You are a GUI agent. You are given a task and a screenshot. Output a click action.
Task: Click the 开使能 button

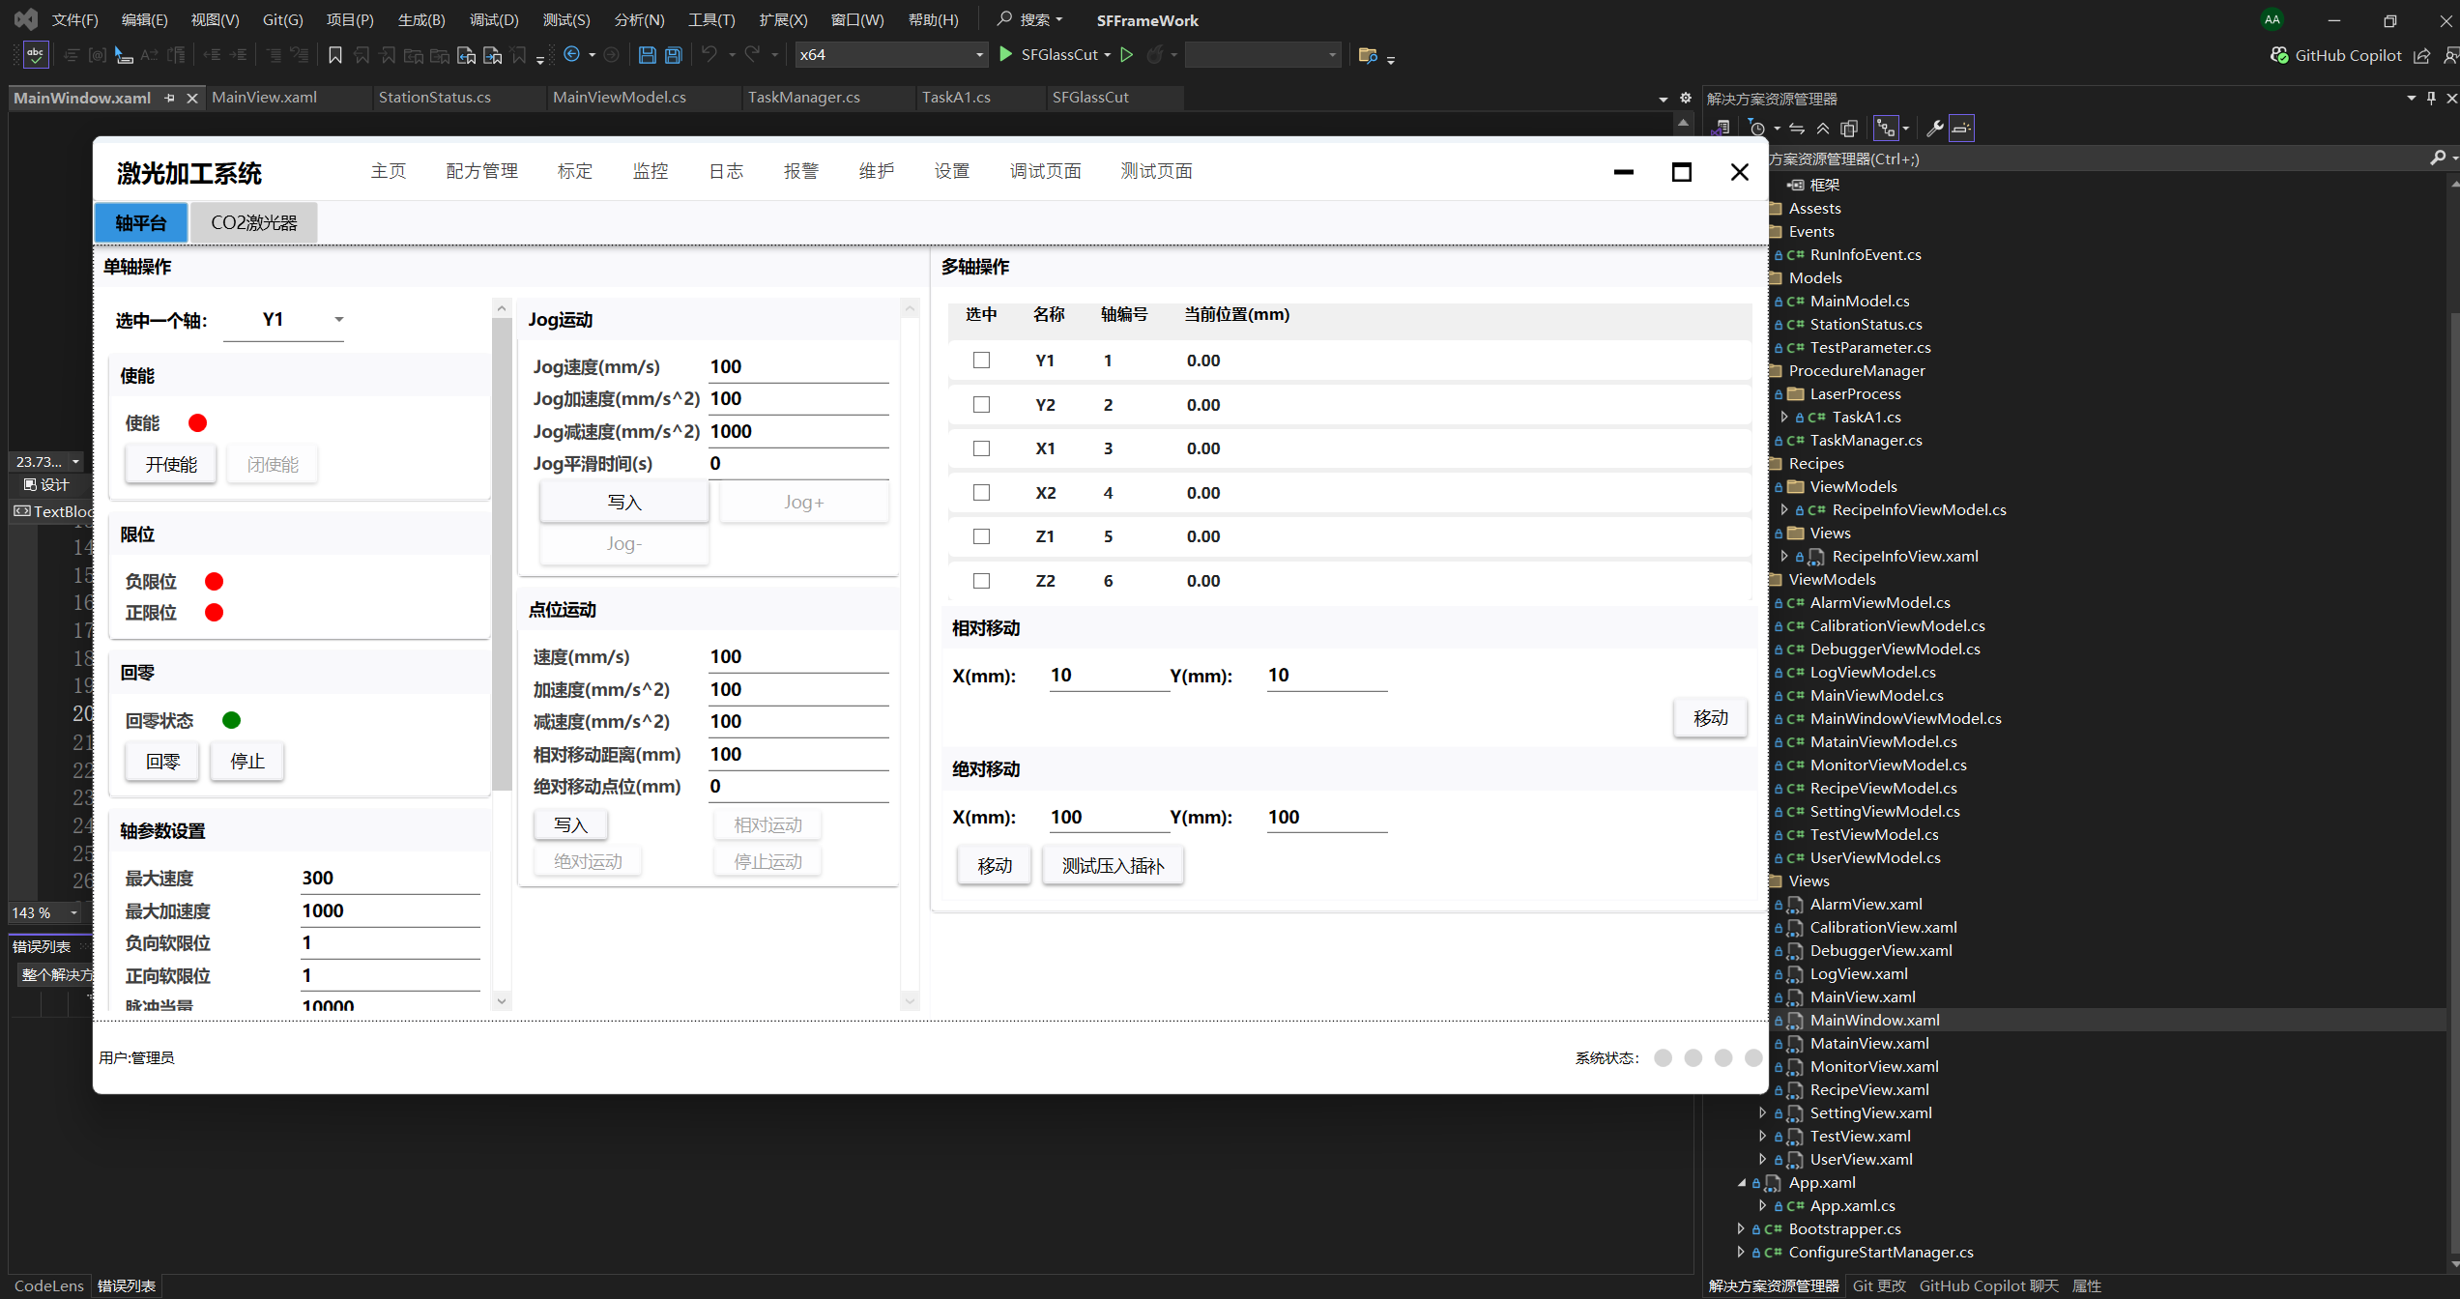click(171, 465)
